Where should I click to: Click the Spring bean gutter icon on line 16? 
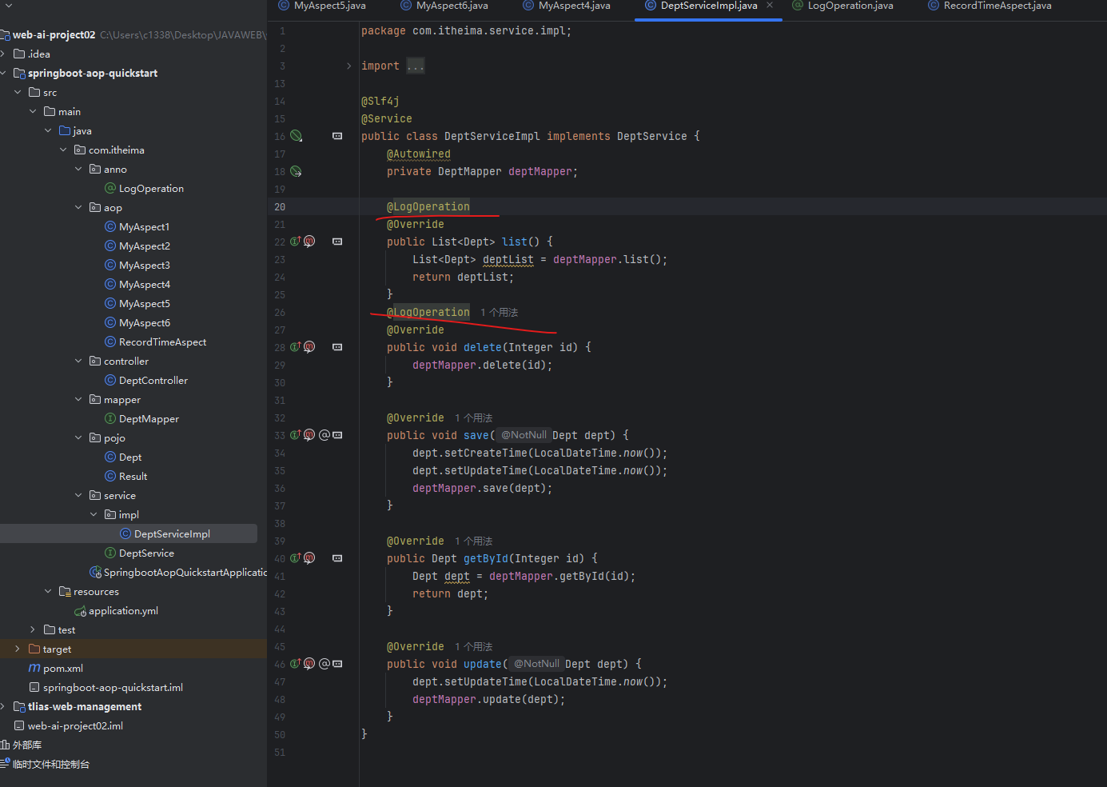[296, 136]
